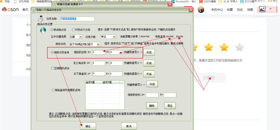The height and width of the screenshot is (130, 280).
Task: Click the 坐标Y值 column header
Action: pos(111,82)
